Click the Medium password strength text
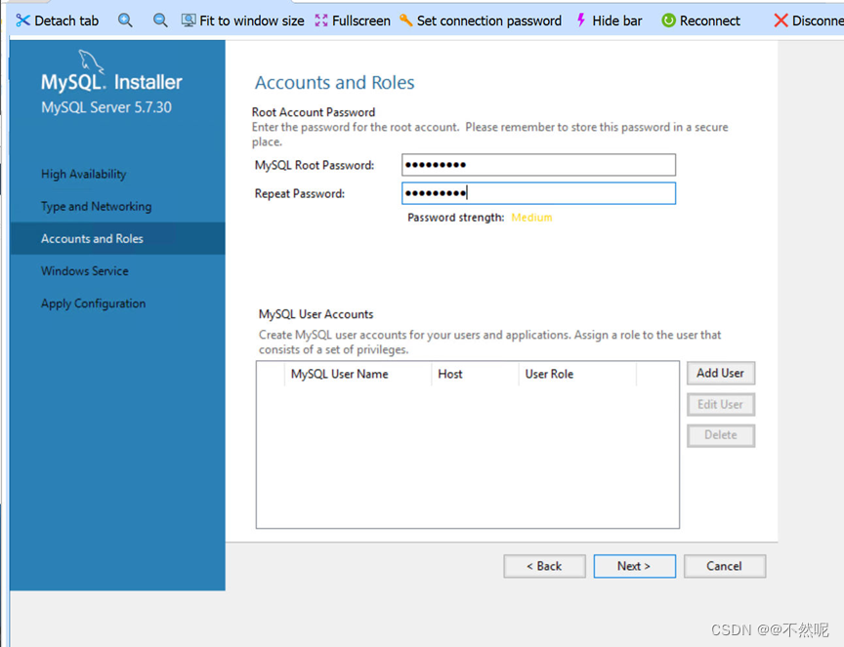Screen dimensions: 844x647 pos(531,218)
